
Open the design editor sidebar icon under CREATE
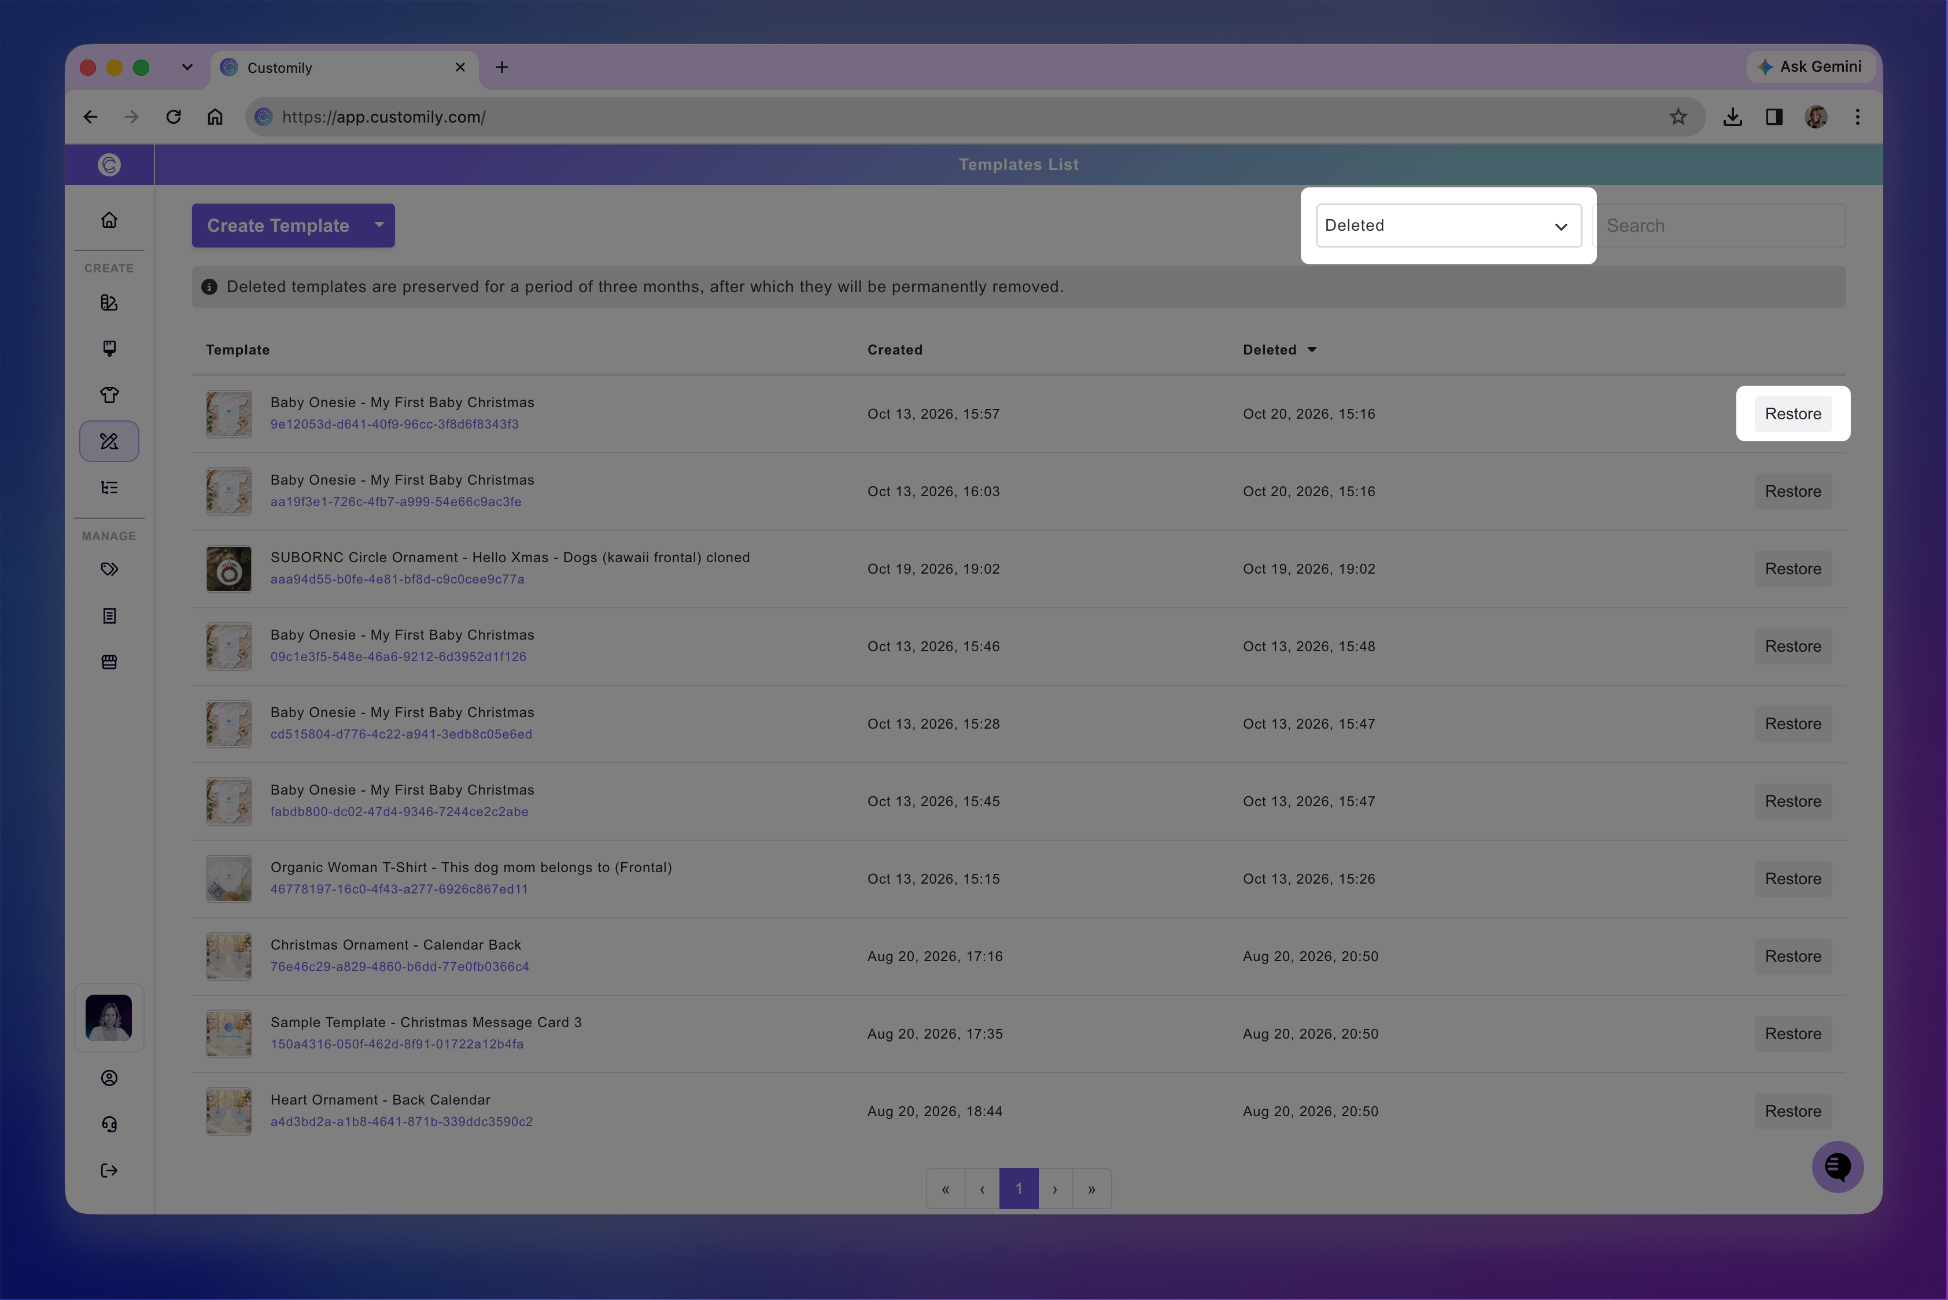click(x=109, y=302)
